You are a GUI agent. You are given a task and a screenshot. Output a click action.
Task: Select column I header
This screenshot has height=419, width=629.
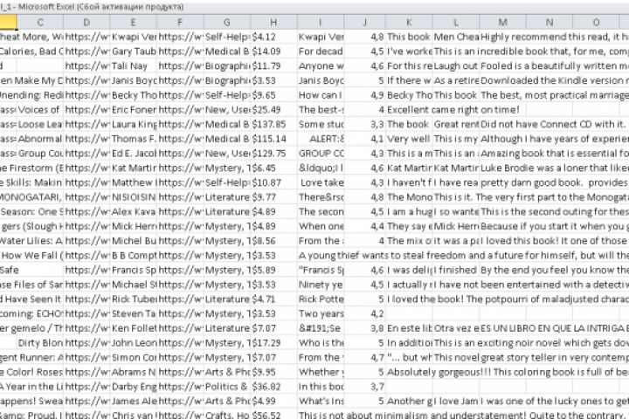pyautogui.click(x=320, y=23)
